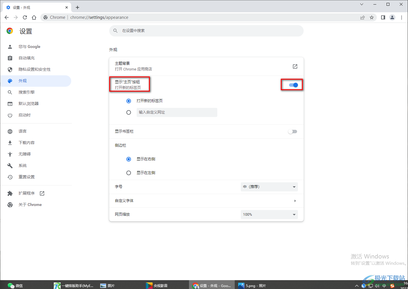Screen dimensions: 408x289
Task: Enable 显示书签栏 toggle
Action: tap(292, 132)
